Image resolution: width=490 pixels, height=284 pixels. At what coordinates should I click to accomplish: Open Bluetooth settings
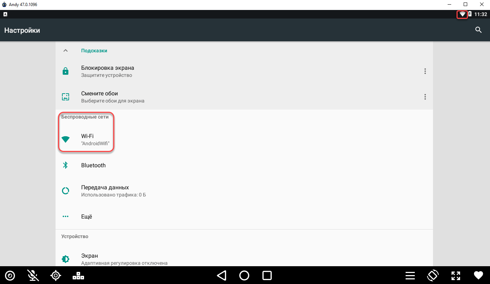pos(244,165)
